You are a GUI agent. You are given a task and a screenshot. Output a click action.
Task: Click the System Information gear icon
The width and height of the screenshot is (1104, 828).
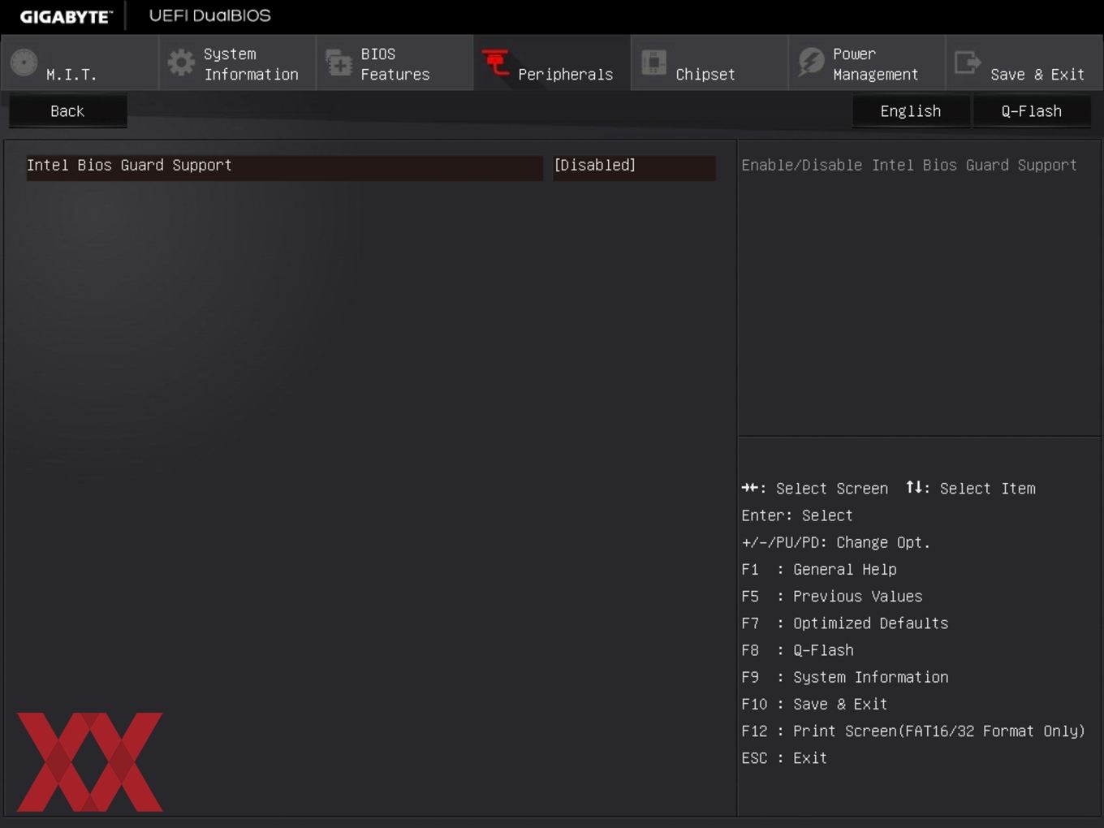tap(181, 63)
